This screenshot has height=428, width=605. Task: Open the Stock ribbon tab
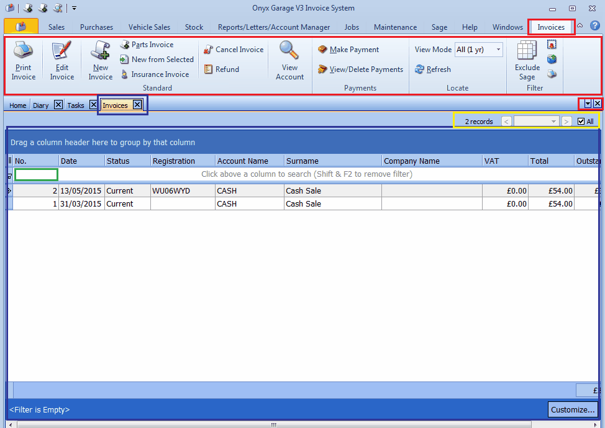coord(194,27)
